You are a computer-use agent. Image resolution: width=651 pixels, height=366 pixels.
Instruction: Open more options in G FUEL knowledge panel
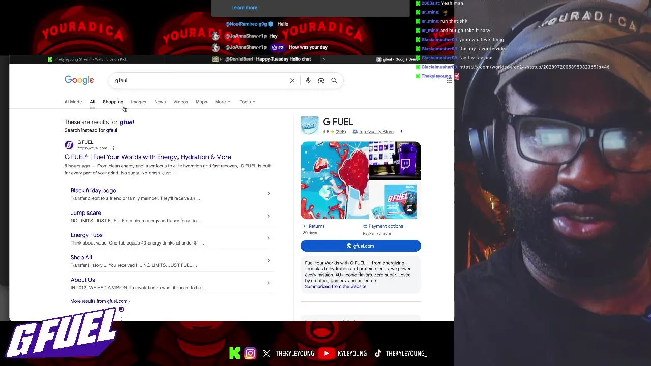tap(401, 132)
